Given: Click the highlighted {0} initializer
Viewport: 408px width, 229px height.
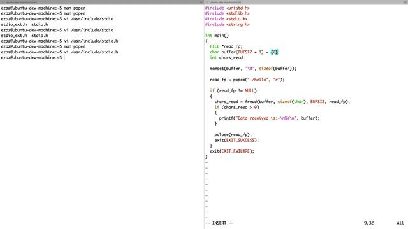Looking at the screenshot, I should click(x=274, y=52).
